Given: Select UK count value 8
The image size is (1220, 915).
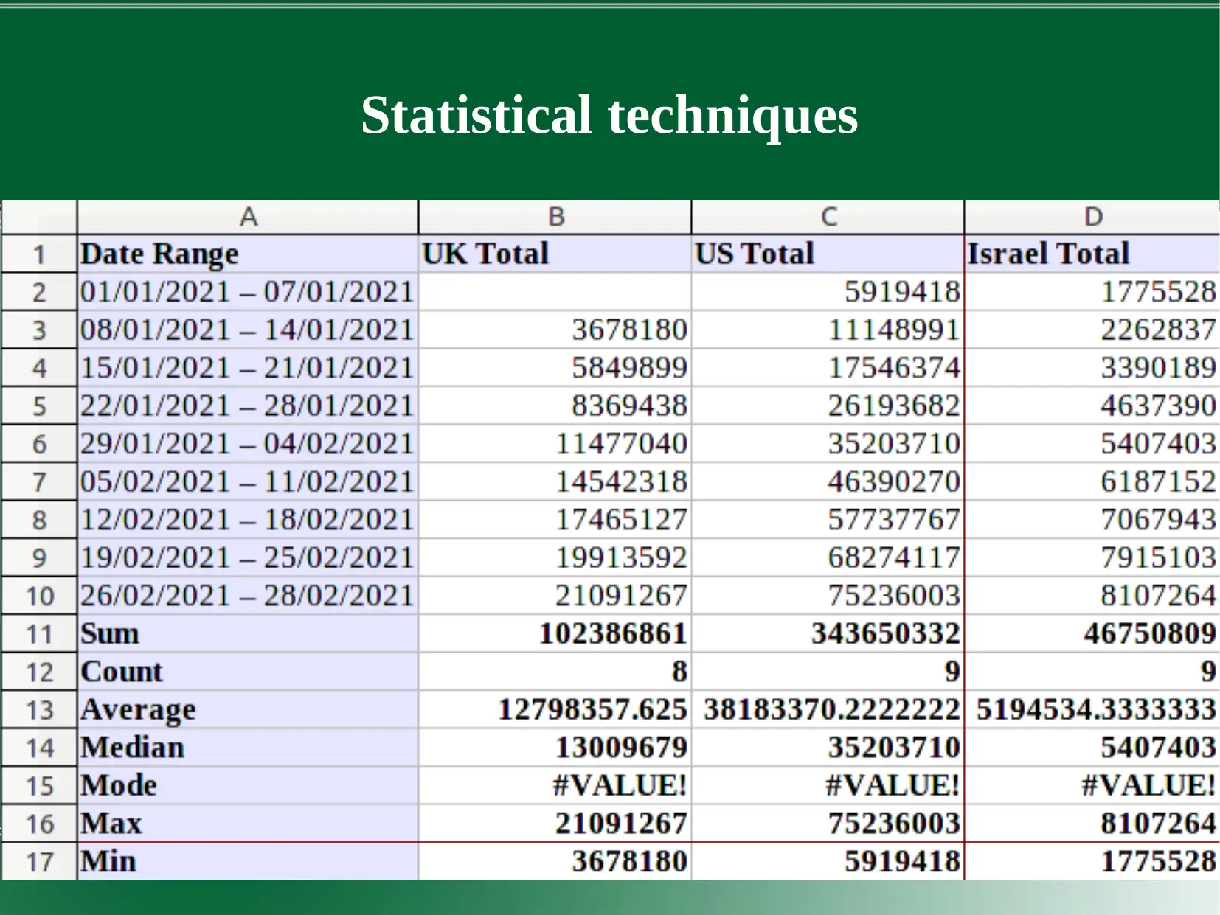Looking at the screenshot, I should coord(555,672).
